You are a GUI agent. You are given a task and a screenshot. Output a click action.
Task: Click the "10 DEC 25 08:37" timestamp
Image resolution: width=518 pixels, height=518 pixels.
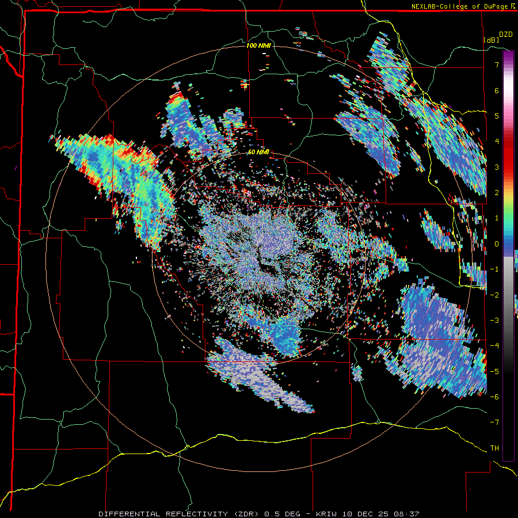click(380, 514)
